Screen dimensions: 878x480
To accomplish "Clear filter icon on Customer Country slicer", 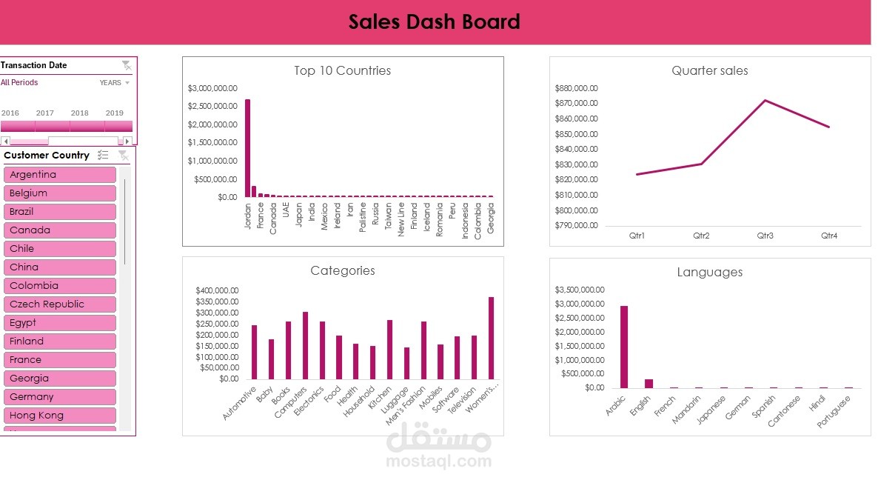I will pyautogui.click(x=123, y=155).
